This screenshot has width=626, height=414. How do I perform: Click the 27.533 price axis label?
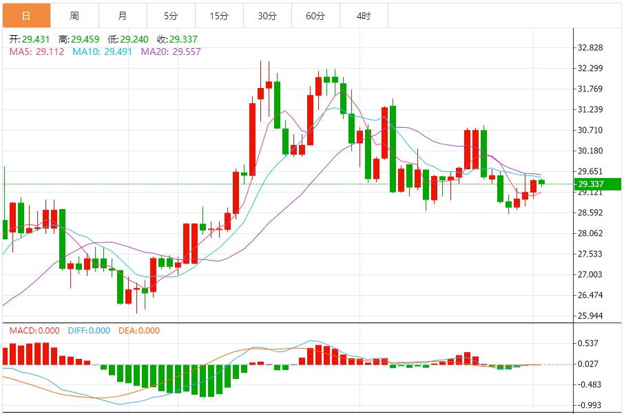point(590,254)
